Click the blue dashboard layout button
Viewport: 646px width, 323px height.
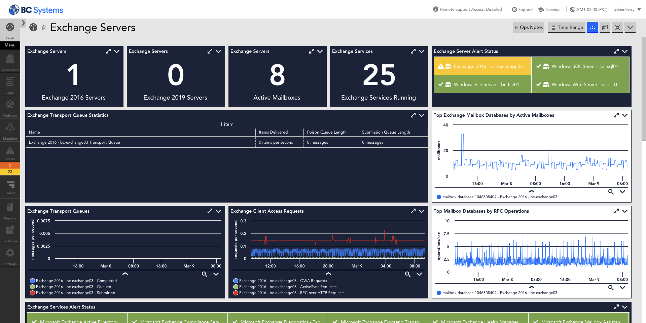coord(593,28)
